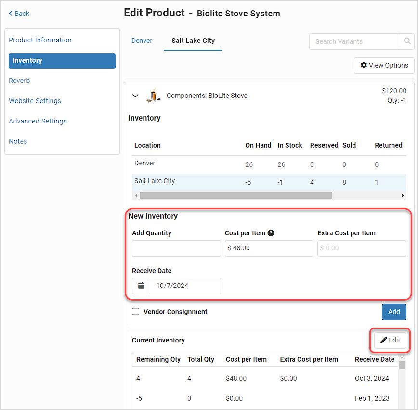
Task: Click the Remaining Qty column header
Action: 158,359
